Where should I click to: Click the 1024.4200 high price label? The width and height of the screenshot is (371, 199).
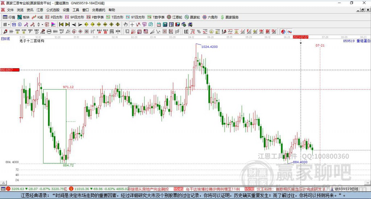click(x=209, y=47)
